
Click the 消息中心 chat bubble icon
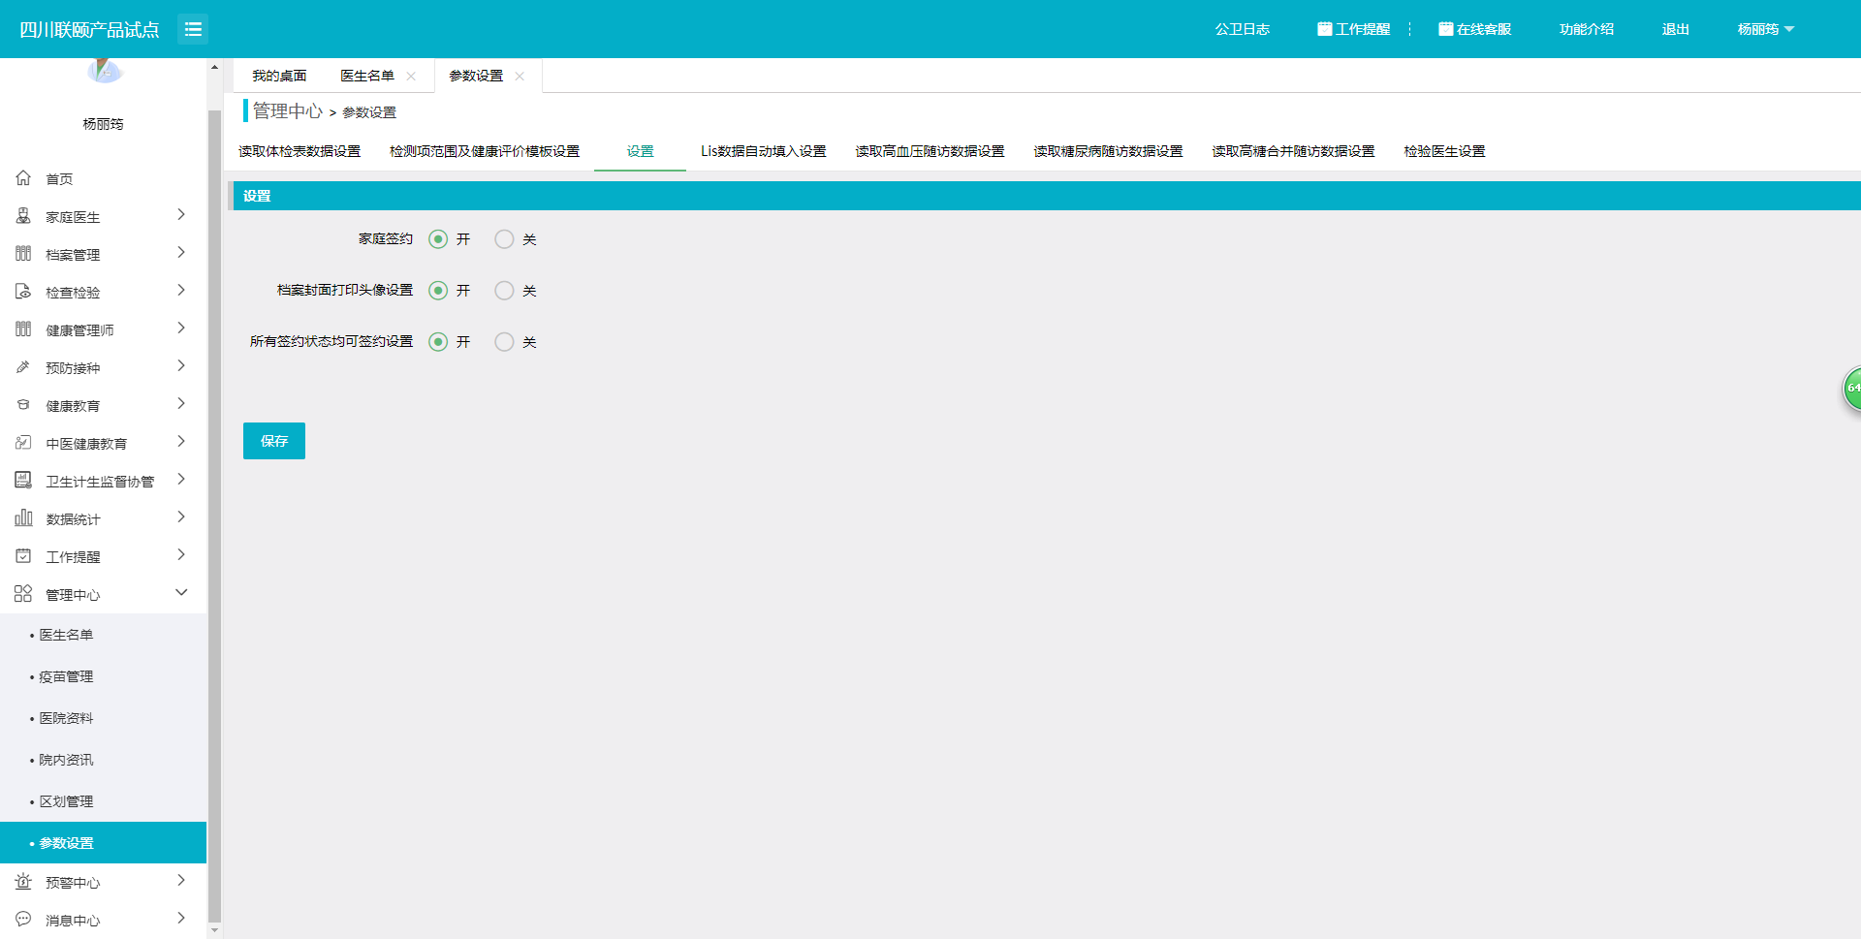pos(23,920)
